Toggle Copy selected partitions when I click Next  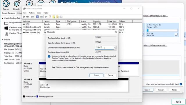point(181,84)
